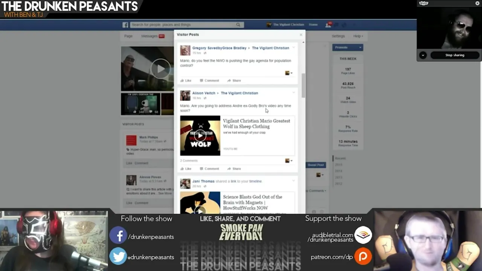
Task: Open the Messages tab
Action: click(x=153, y=36)
